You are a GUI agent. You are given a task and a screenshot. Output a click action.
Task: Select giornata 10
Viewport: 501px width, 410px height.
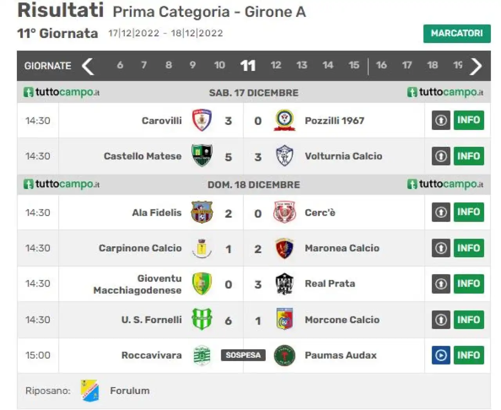click(x=220, y=65)
